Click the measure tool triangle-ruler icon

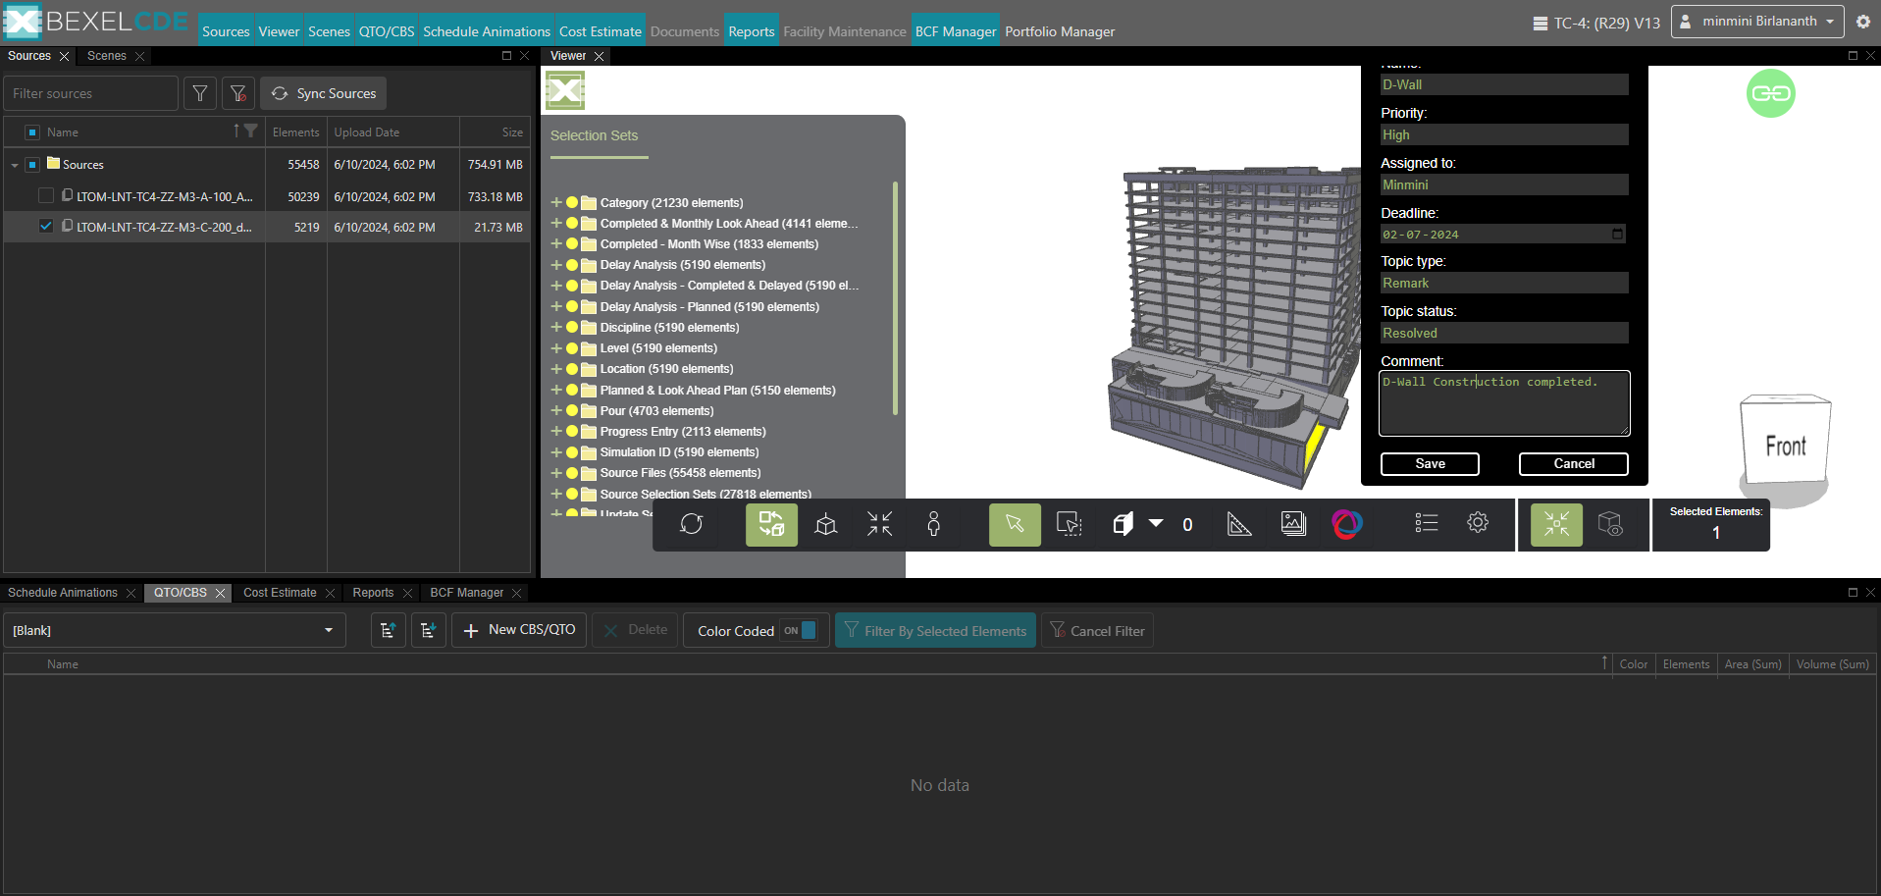coord(1239,524)
